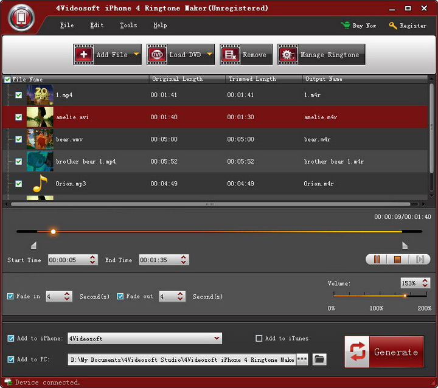Stop the preview playback
The height and width of the screenshot is (388, 438).
pyautogui.click(x=397, y=259)
